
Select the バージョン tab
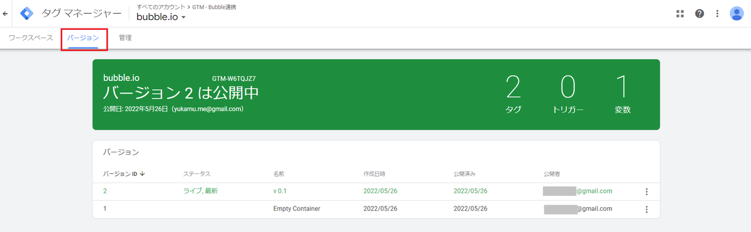click(83, 37)
